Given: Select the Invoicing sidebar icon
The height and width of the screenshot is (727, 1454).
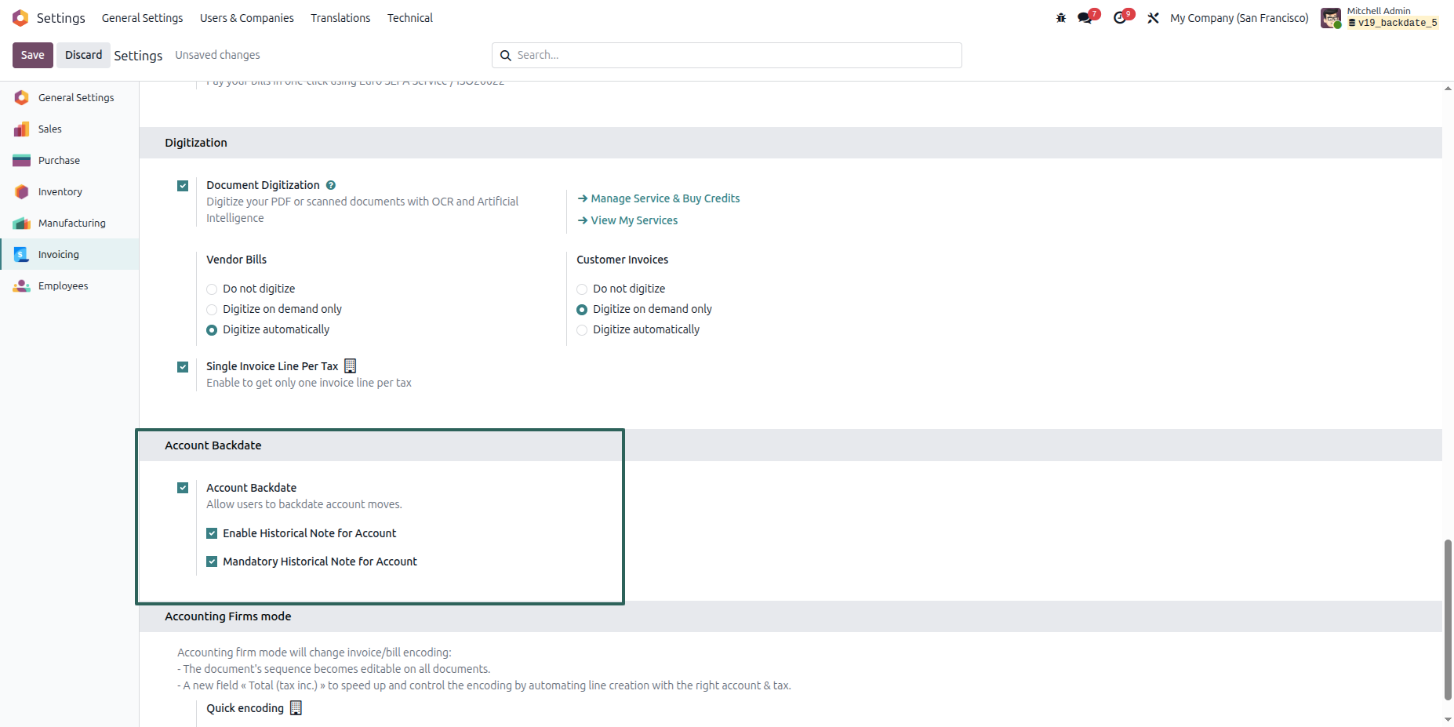Looking at the screenshot, I should click(22, 254).
